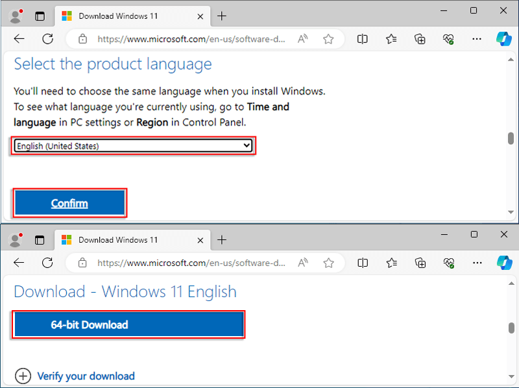519x388 pixels.
Task: Open Collections in top browser window
Action: (420, 39)
